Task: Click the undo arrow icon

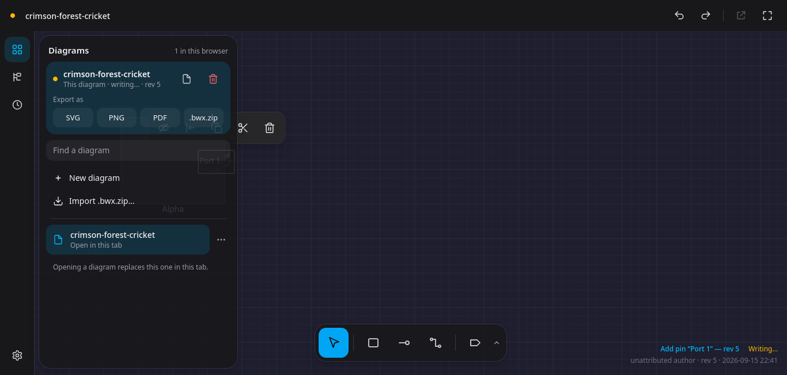Action: tap(679, 16)
